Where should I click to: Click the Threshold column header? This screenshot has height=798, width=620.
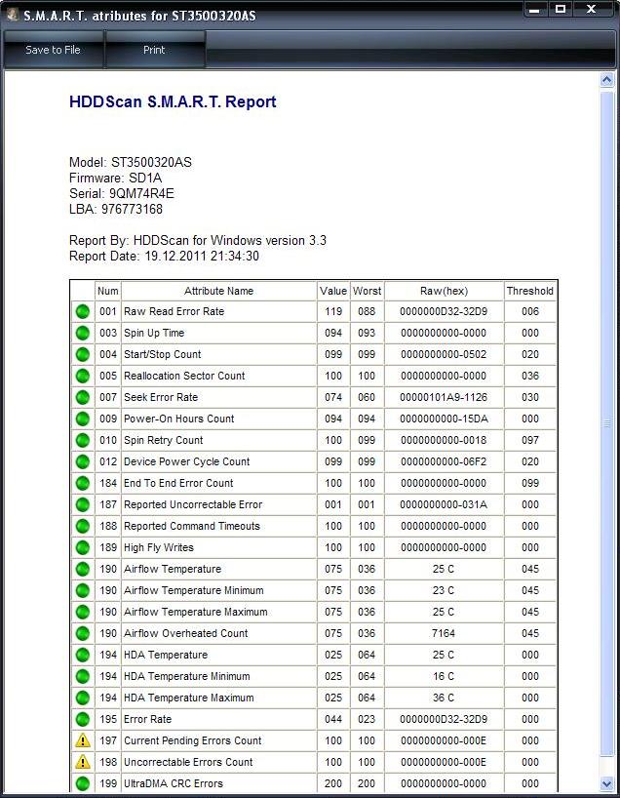530,291
